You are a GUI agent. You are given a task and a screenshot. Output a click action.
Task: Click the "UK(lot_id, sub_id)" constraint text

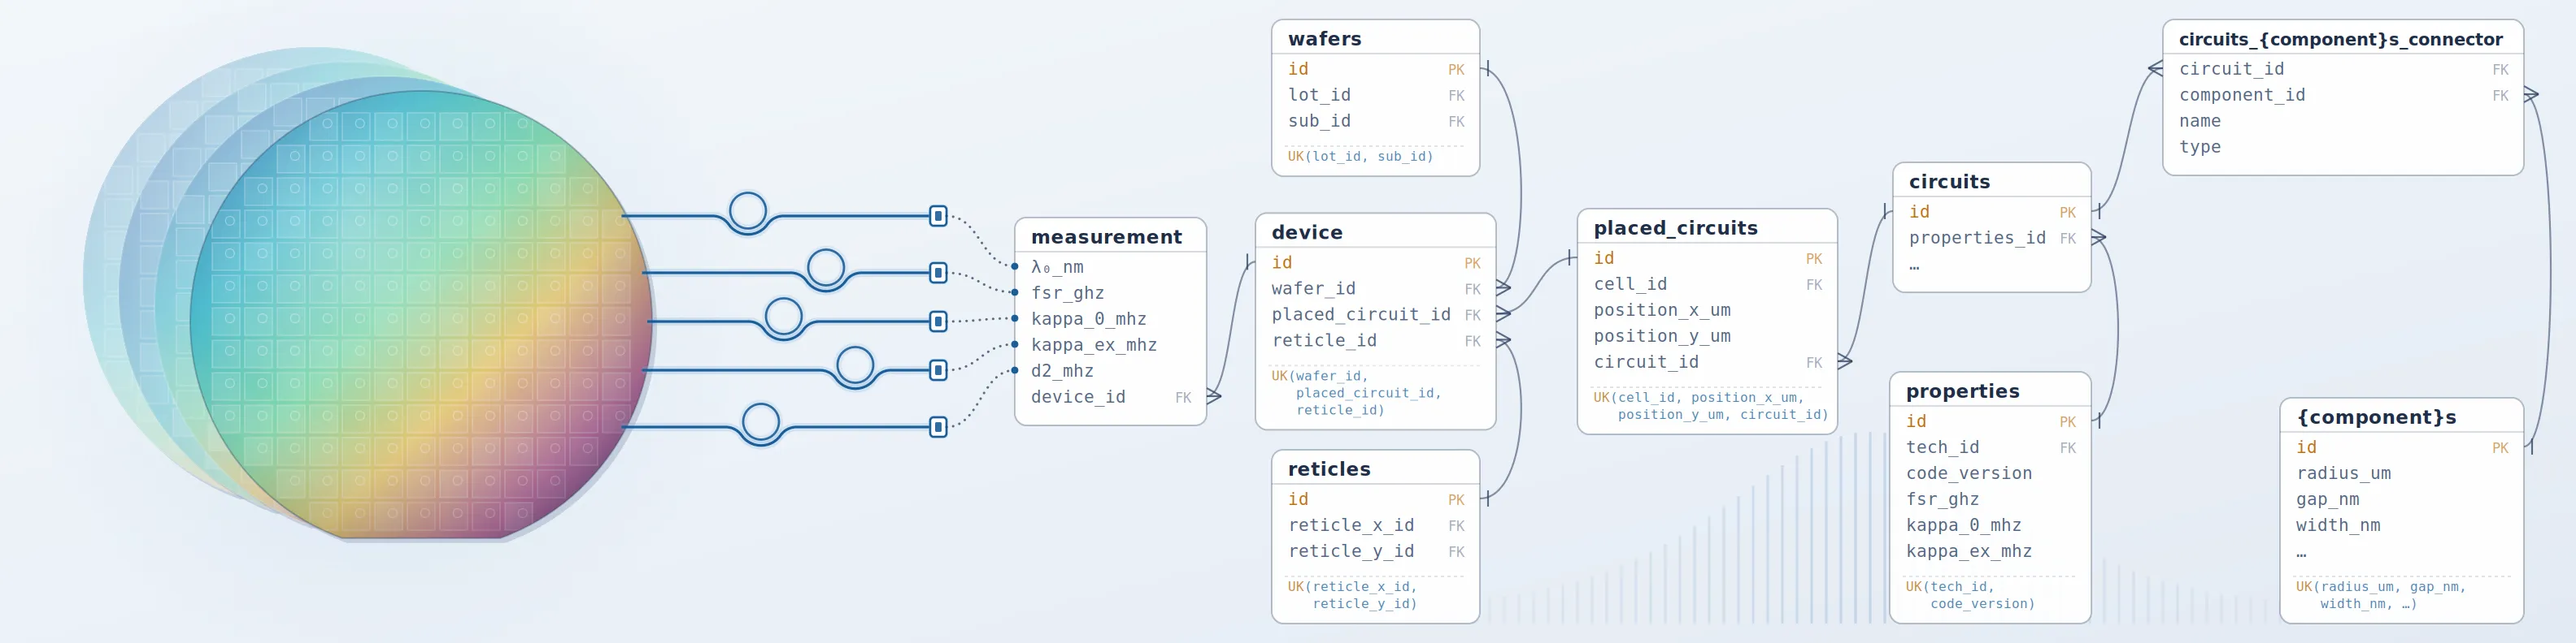[x=1360, y=156]
